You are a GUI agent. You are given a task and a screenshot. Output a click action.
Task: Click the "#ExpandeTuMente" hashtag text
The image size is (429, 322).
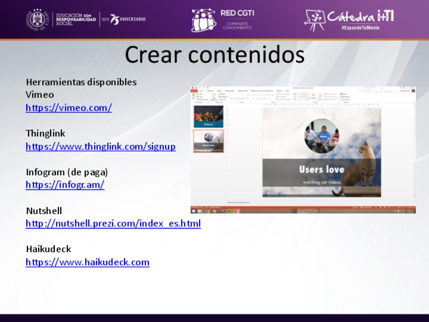tap(360, 27)
